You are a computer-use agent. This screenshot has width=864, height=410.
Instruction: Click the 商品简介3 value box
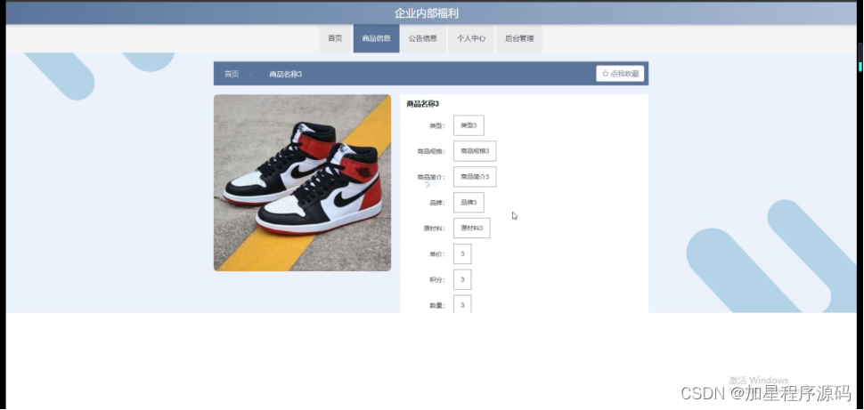475,177
